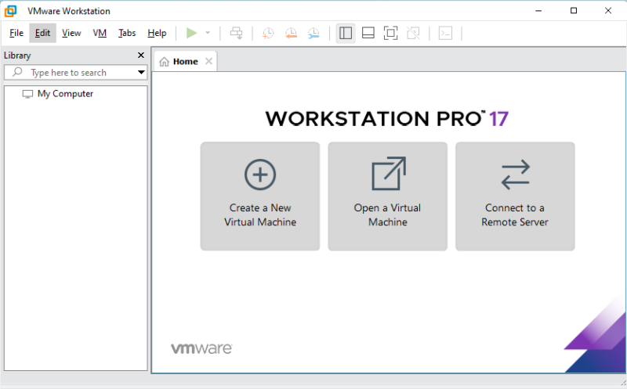Click the Power On play icon
Screen dimensions: 627x389
click(192, 33)
